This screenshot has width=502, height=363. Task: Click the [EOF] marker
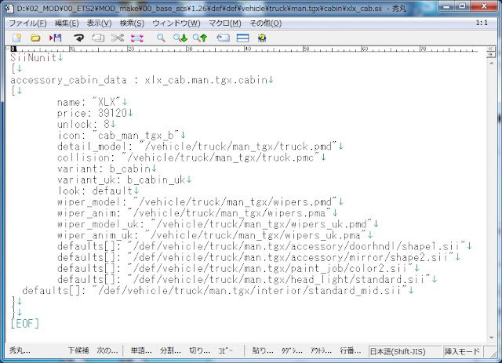(x=24, y=323)
